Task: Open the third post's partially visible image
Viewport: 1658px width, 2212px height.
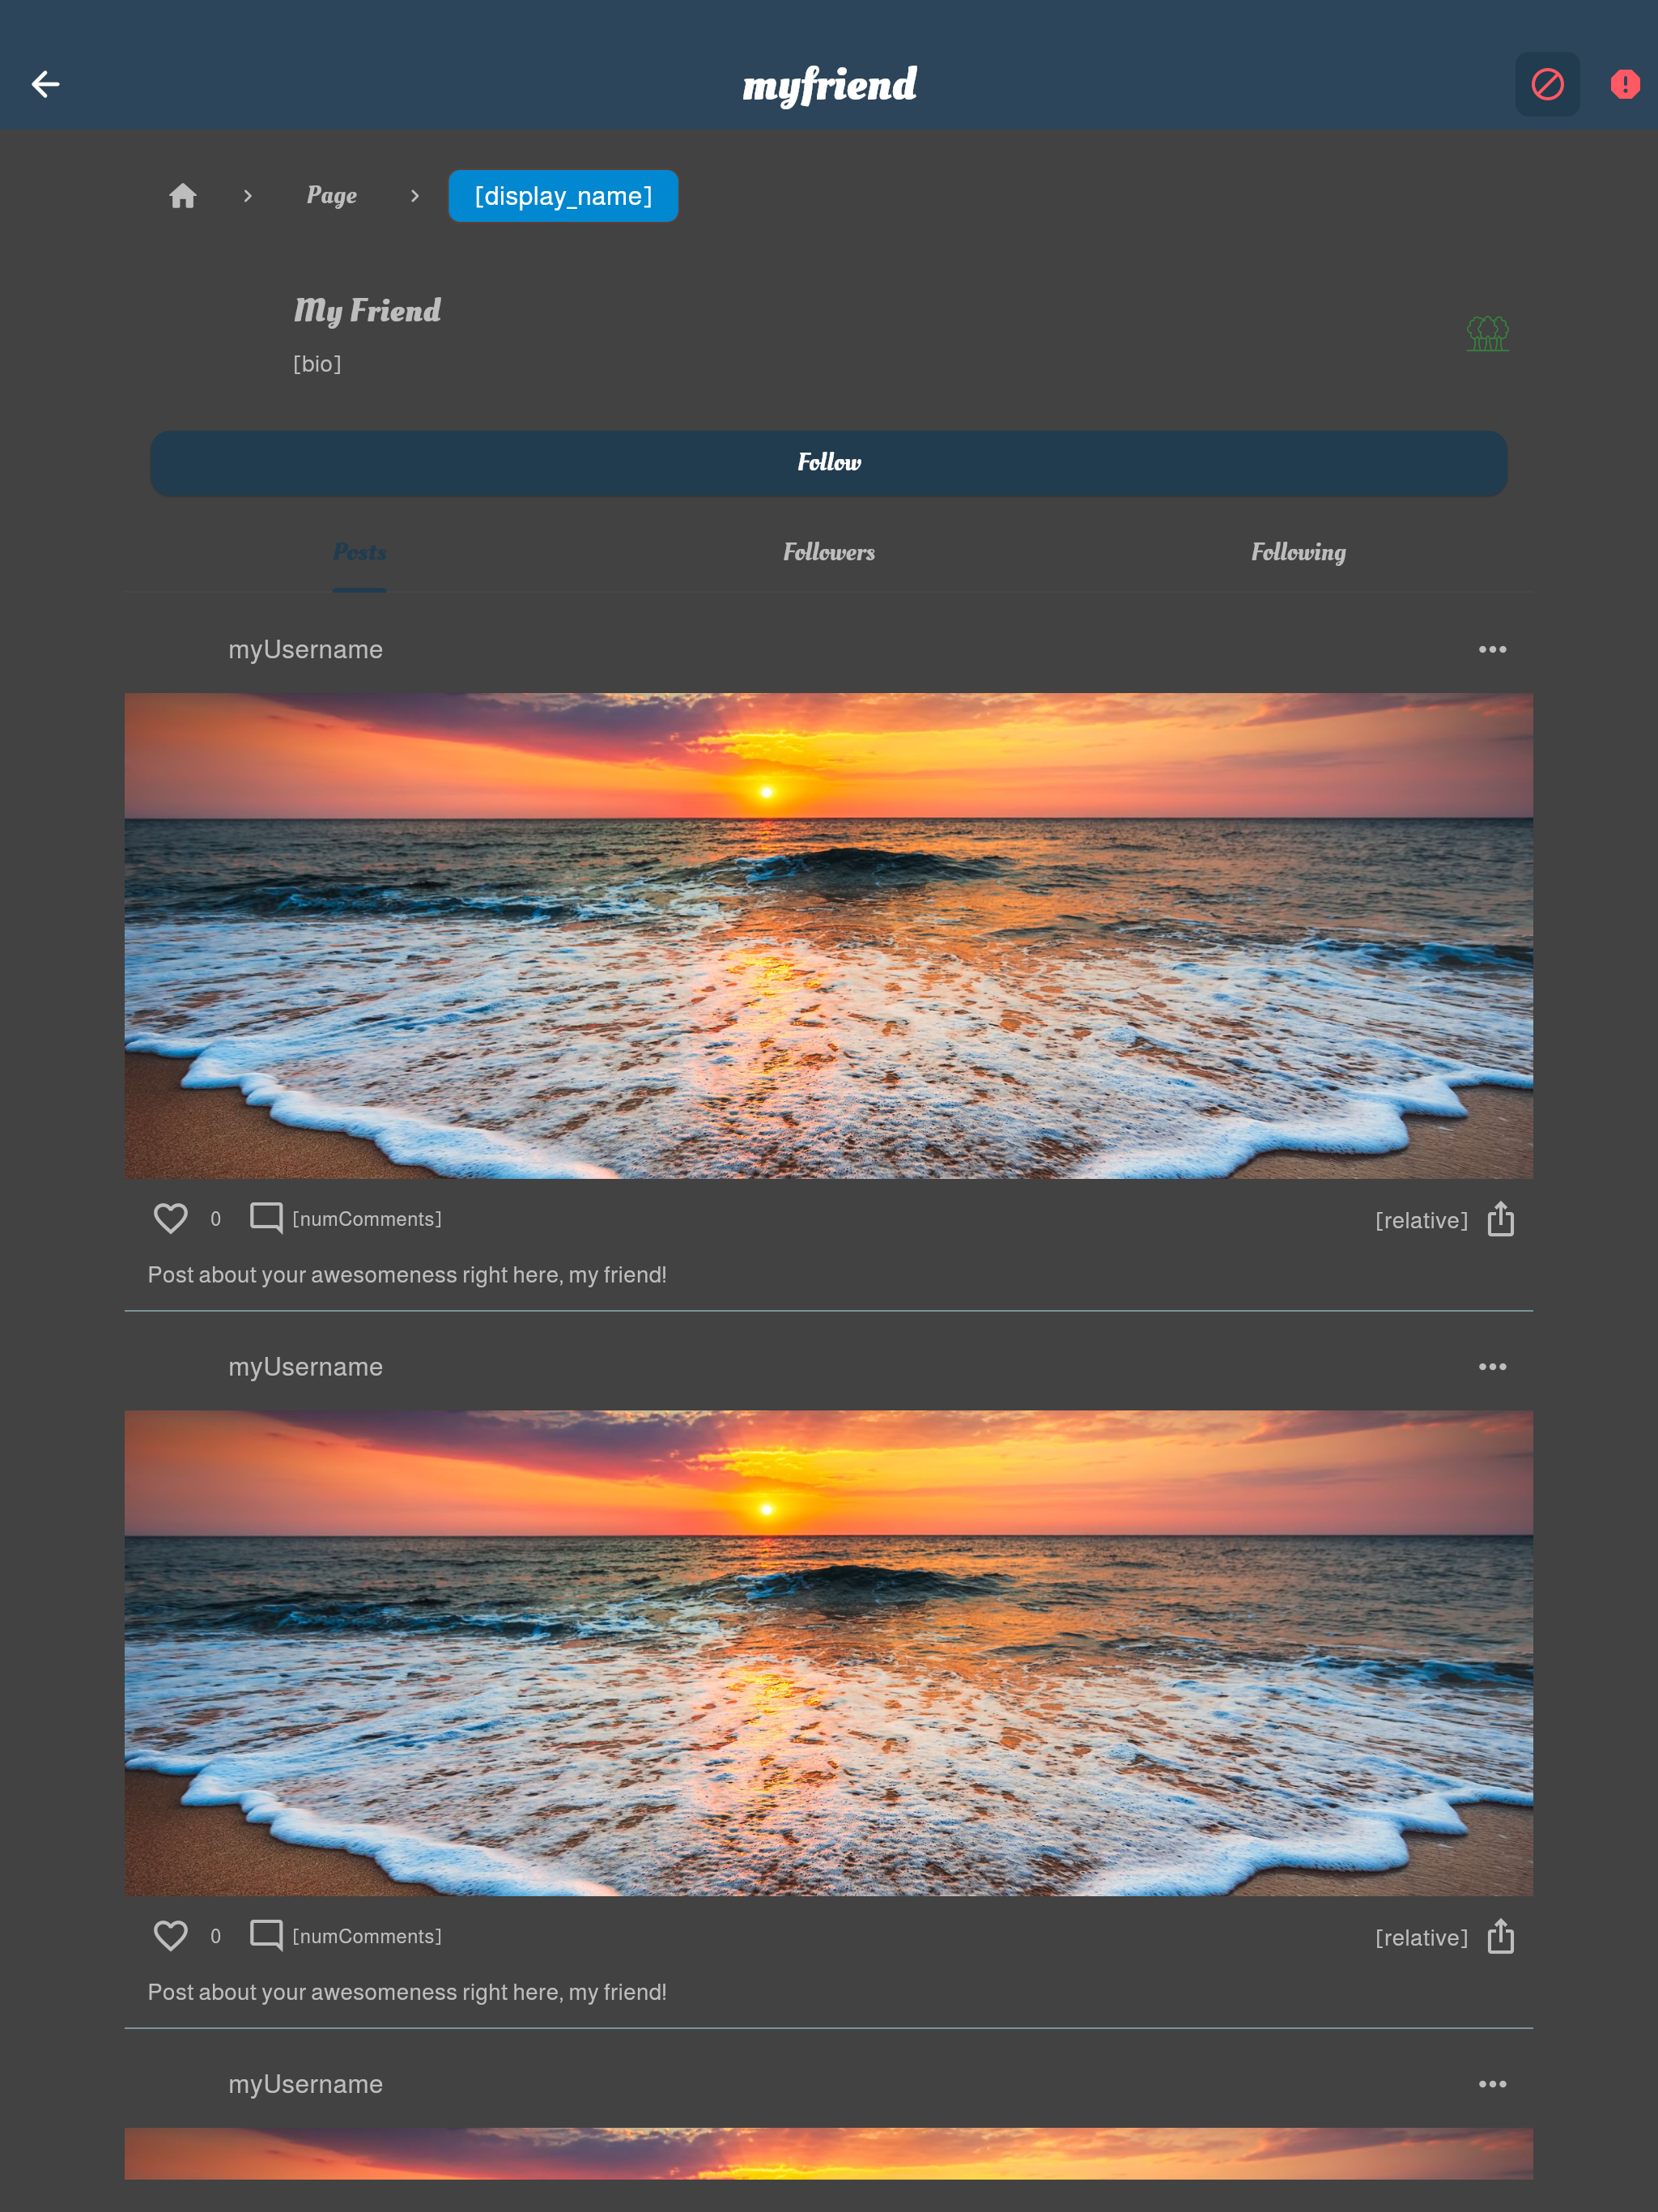Action: 829,2153
